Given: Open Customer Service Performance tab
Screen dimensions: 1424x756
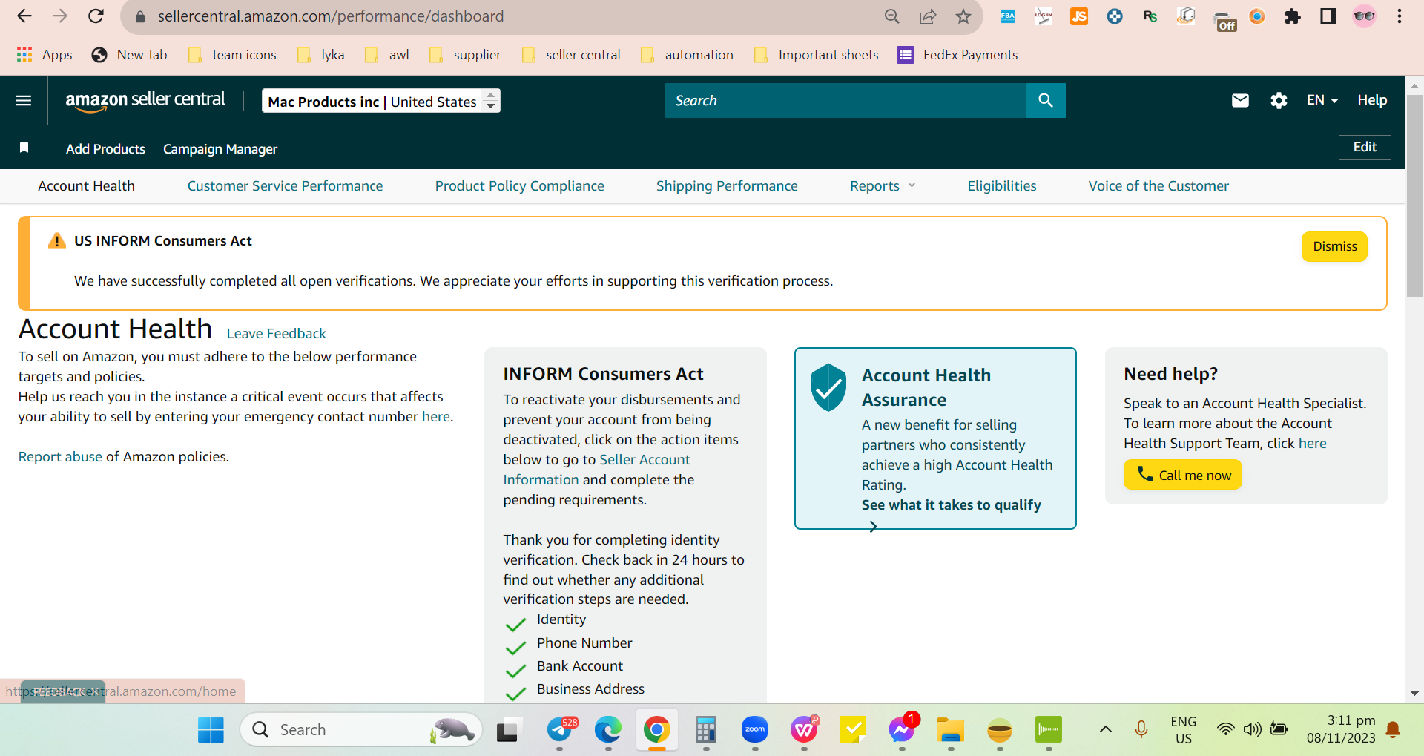Looking at the screenshot, I should (x=285, y=186).
